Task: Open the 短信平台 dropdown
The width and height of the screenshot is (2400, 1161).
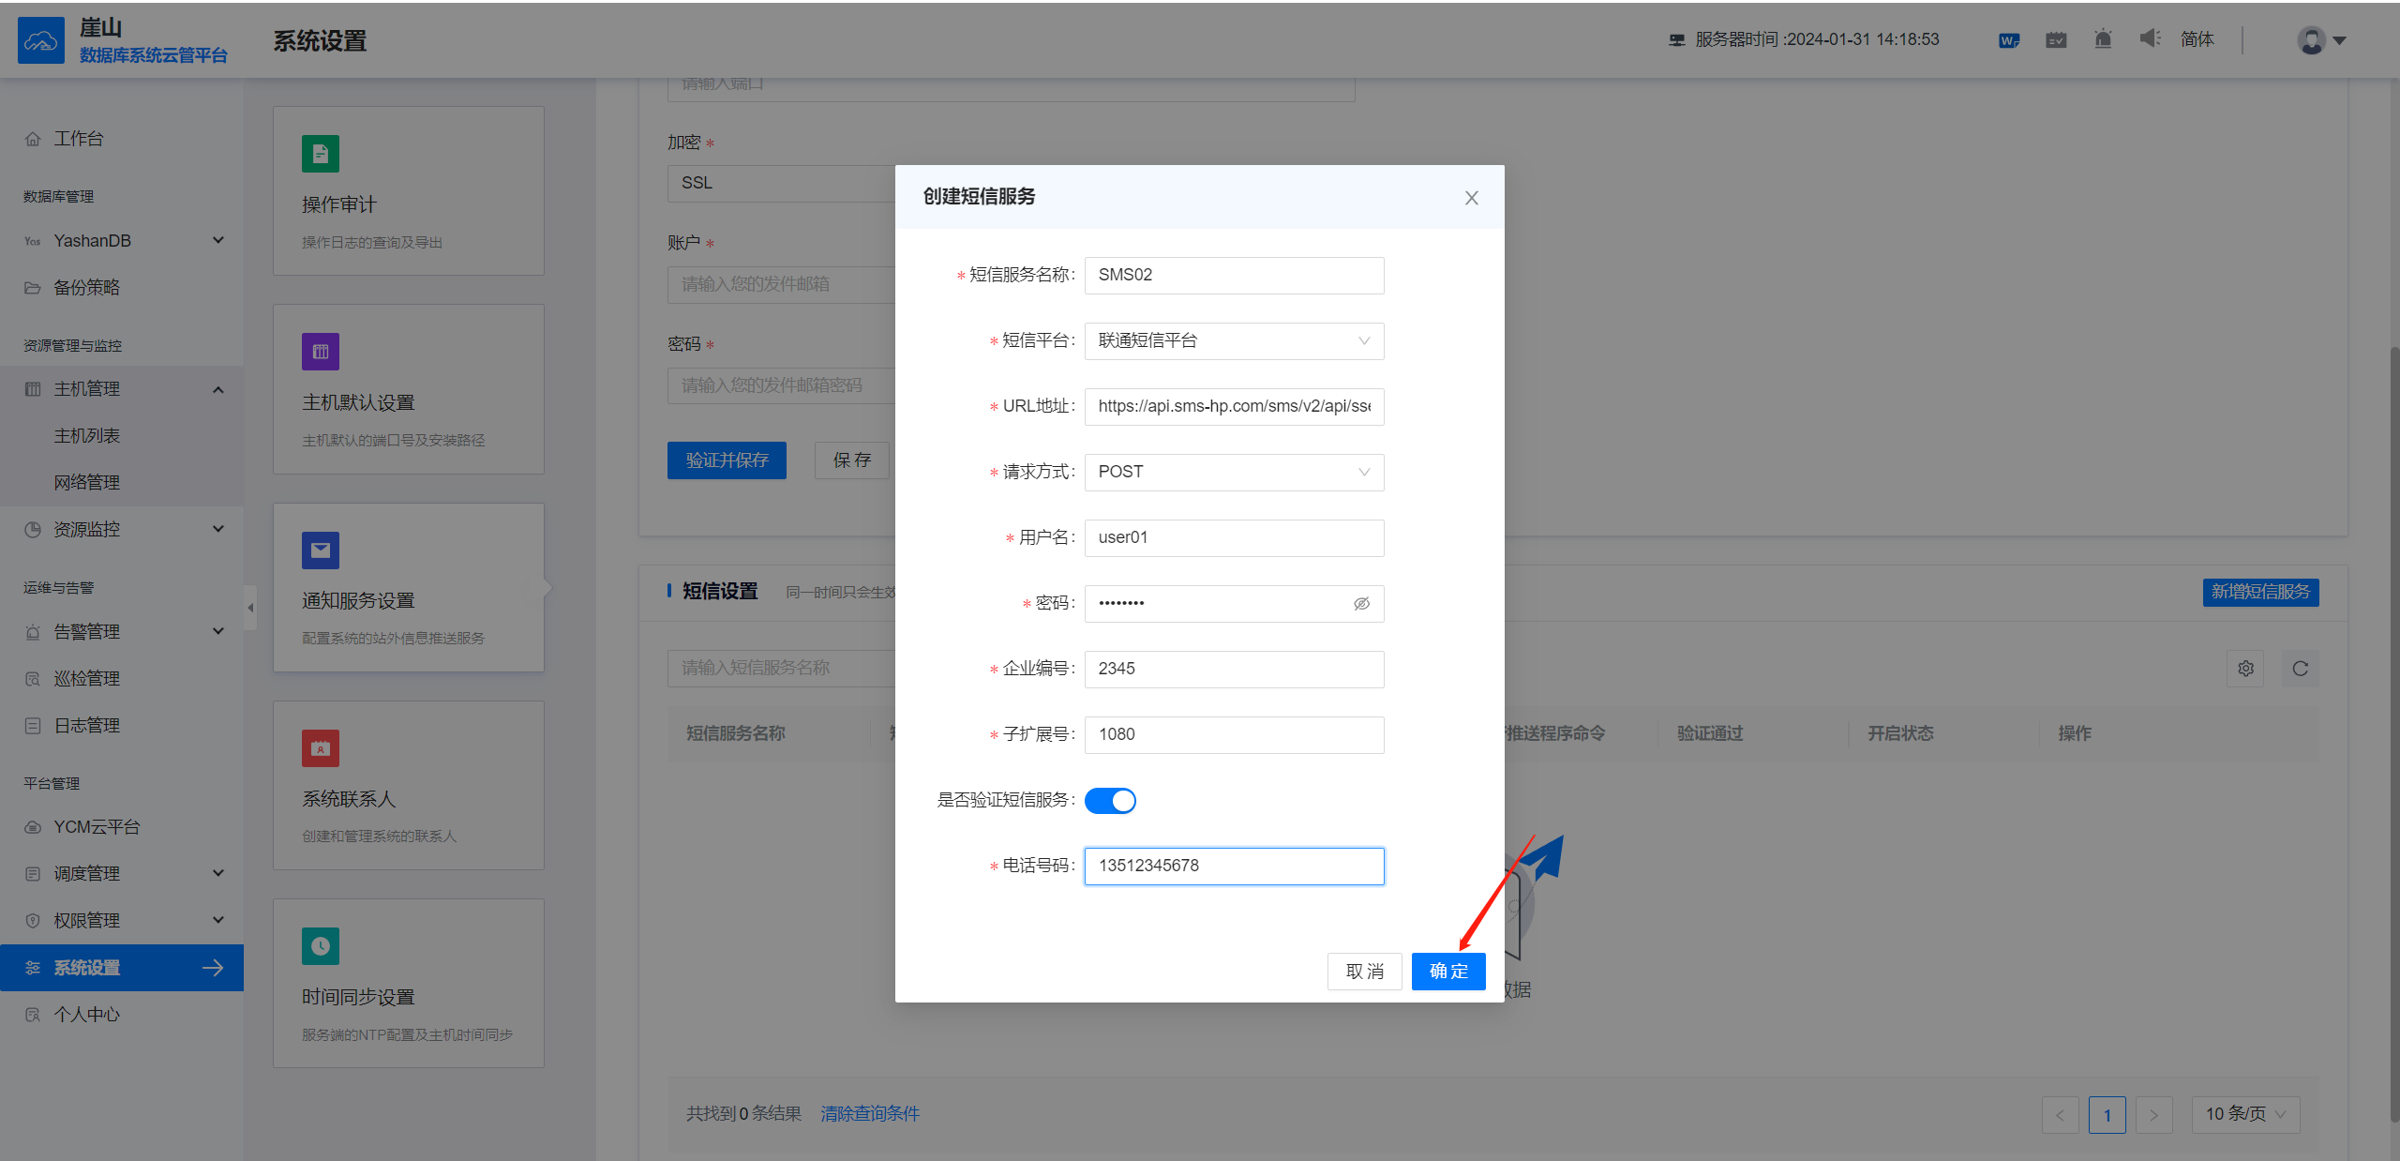Action: click(x=1234, y=341)
